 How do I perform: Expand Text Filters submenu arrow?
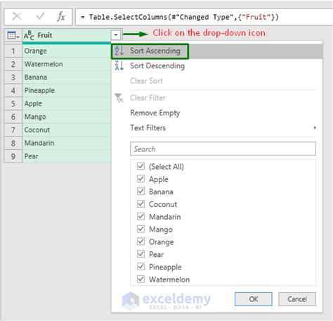point(315,127)
